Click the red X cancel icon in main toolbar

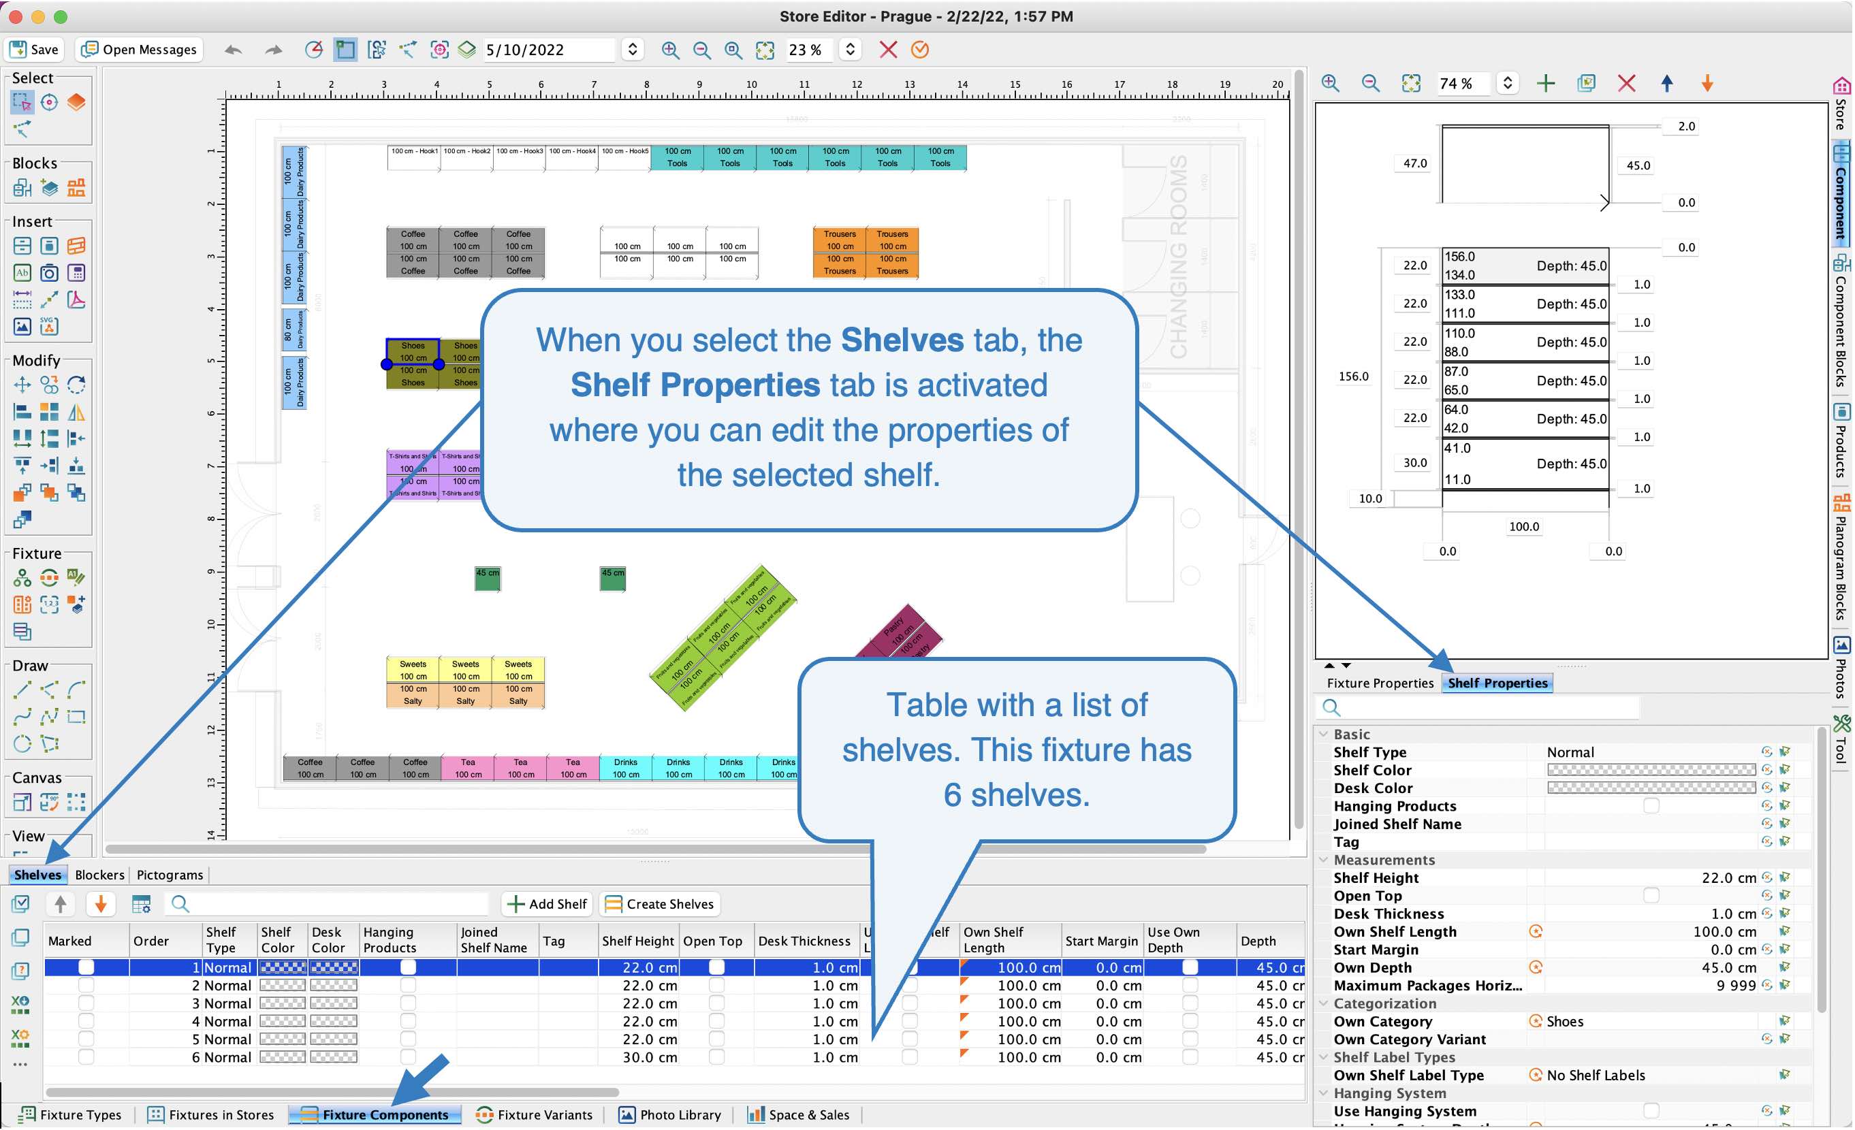coord(889,50)
